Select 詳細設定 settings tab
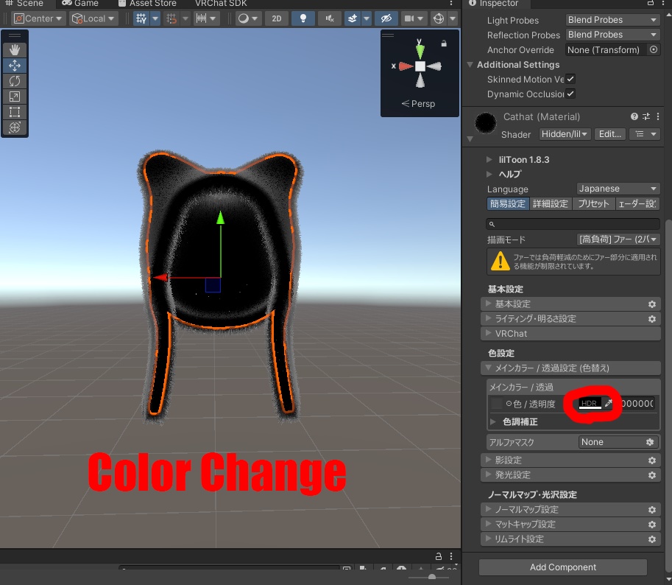Viewport: 672px width, 585px height. tap(551, 204)
